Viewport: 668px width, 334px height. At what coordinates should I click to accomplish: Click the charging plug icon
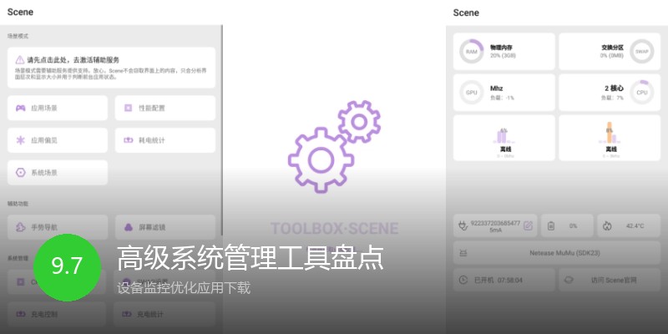463,225
